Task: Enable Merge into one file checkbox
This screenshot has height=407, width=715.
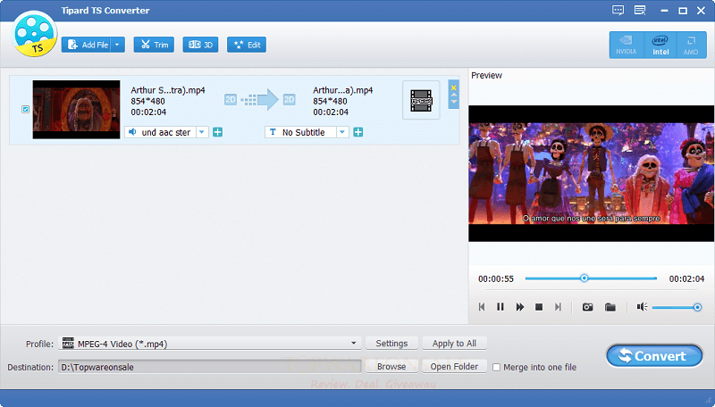Action: click(x=497, y=367)
